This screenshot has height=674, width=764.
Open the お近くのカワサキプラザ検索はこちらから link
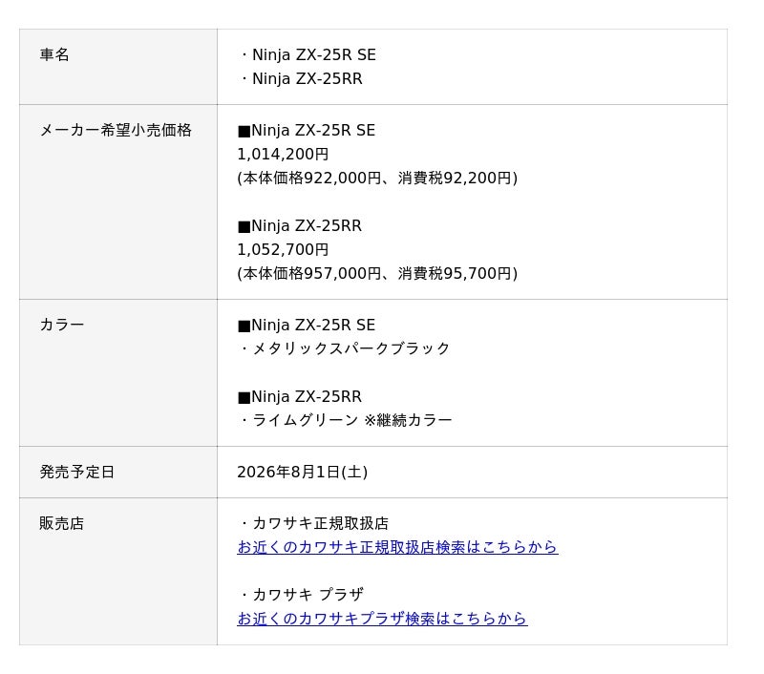click(382, 619)
